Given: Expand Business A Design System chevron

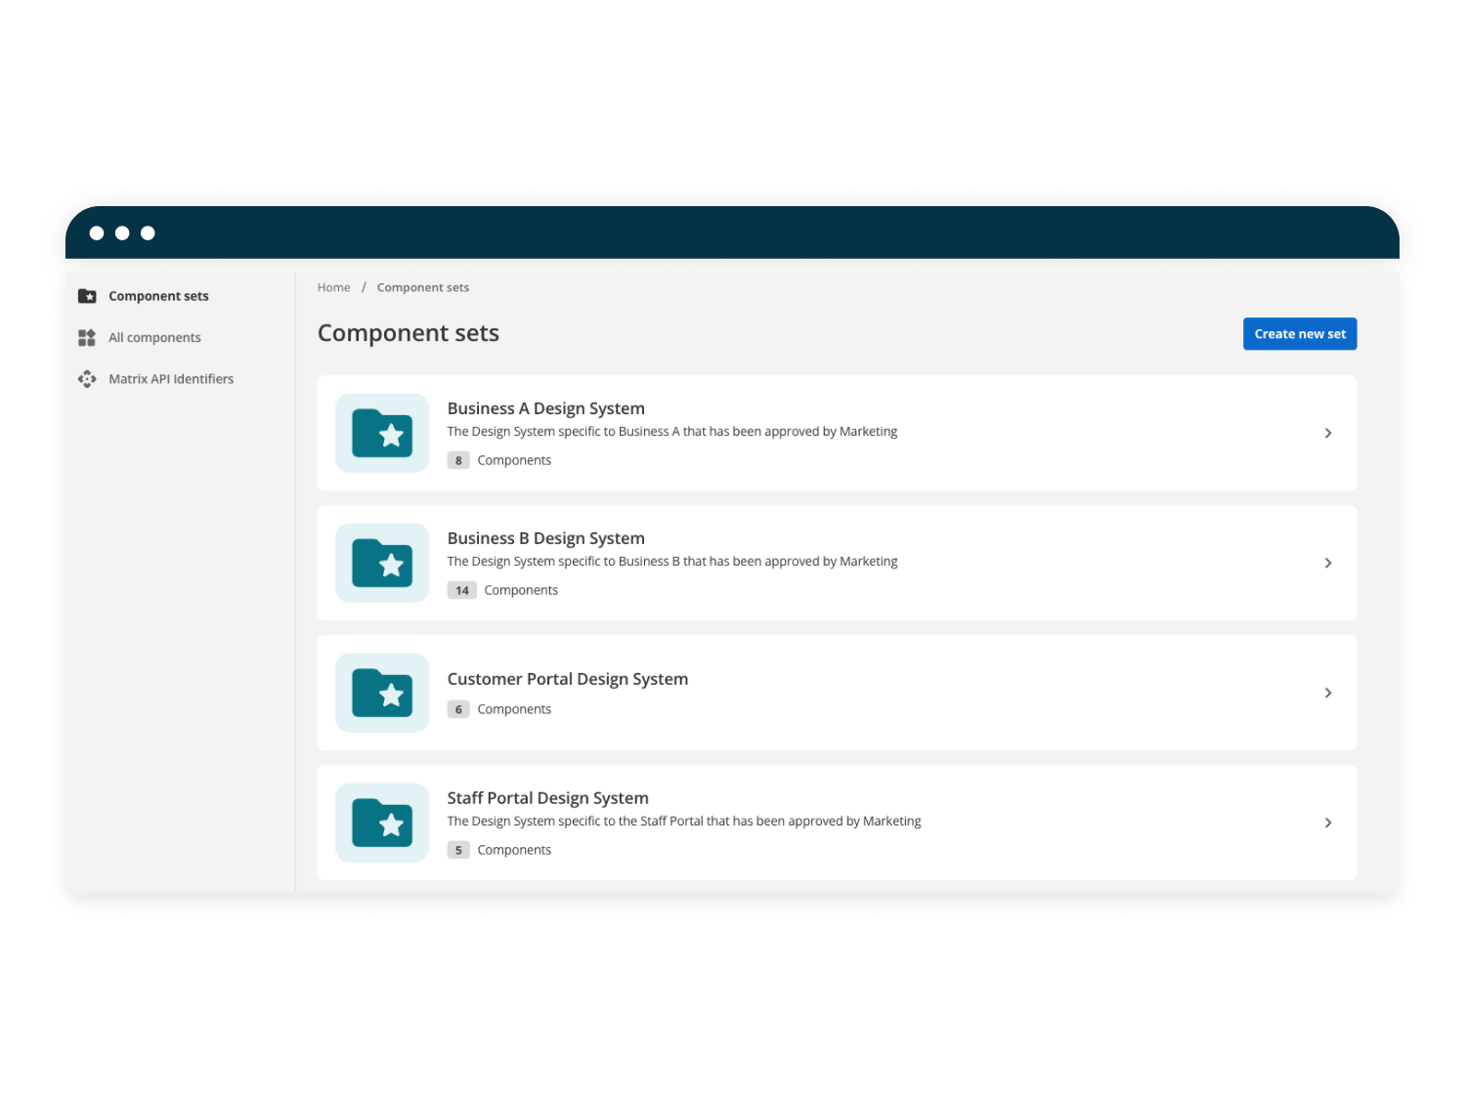Looking at the screenshot, I should pyautogui.click(x=1327, y=434).
